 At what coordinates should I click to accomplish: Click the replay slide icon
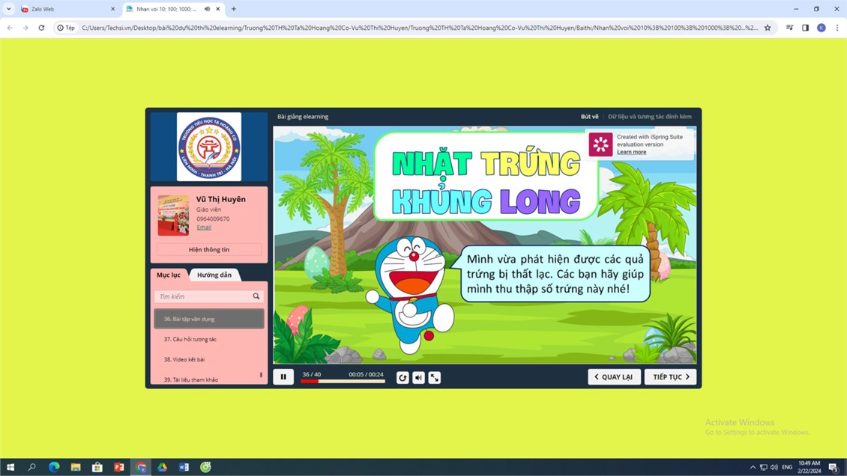tap(403, 377)
